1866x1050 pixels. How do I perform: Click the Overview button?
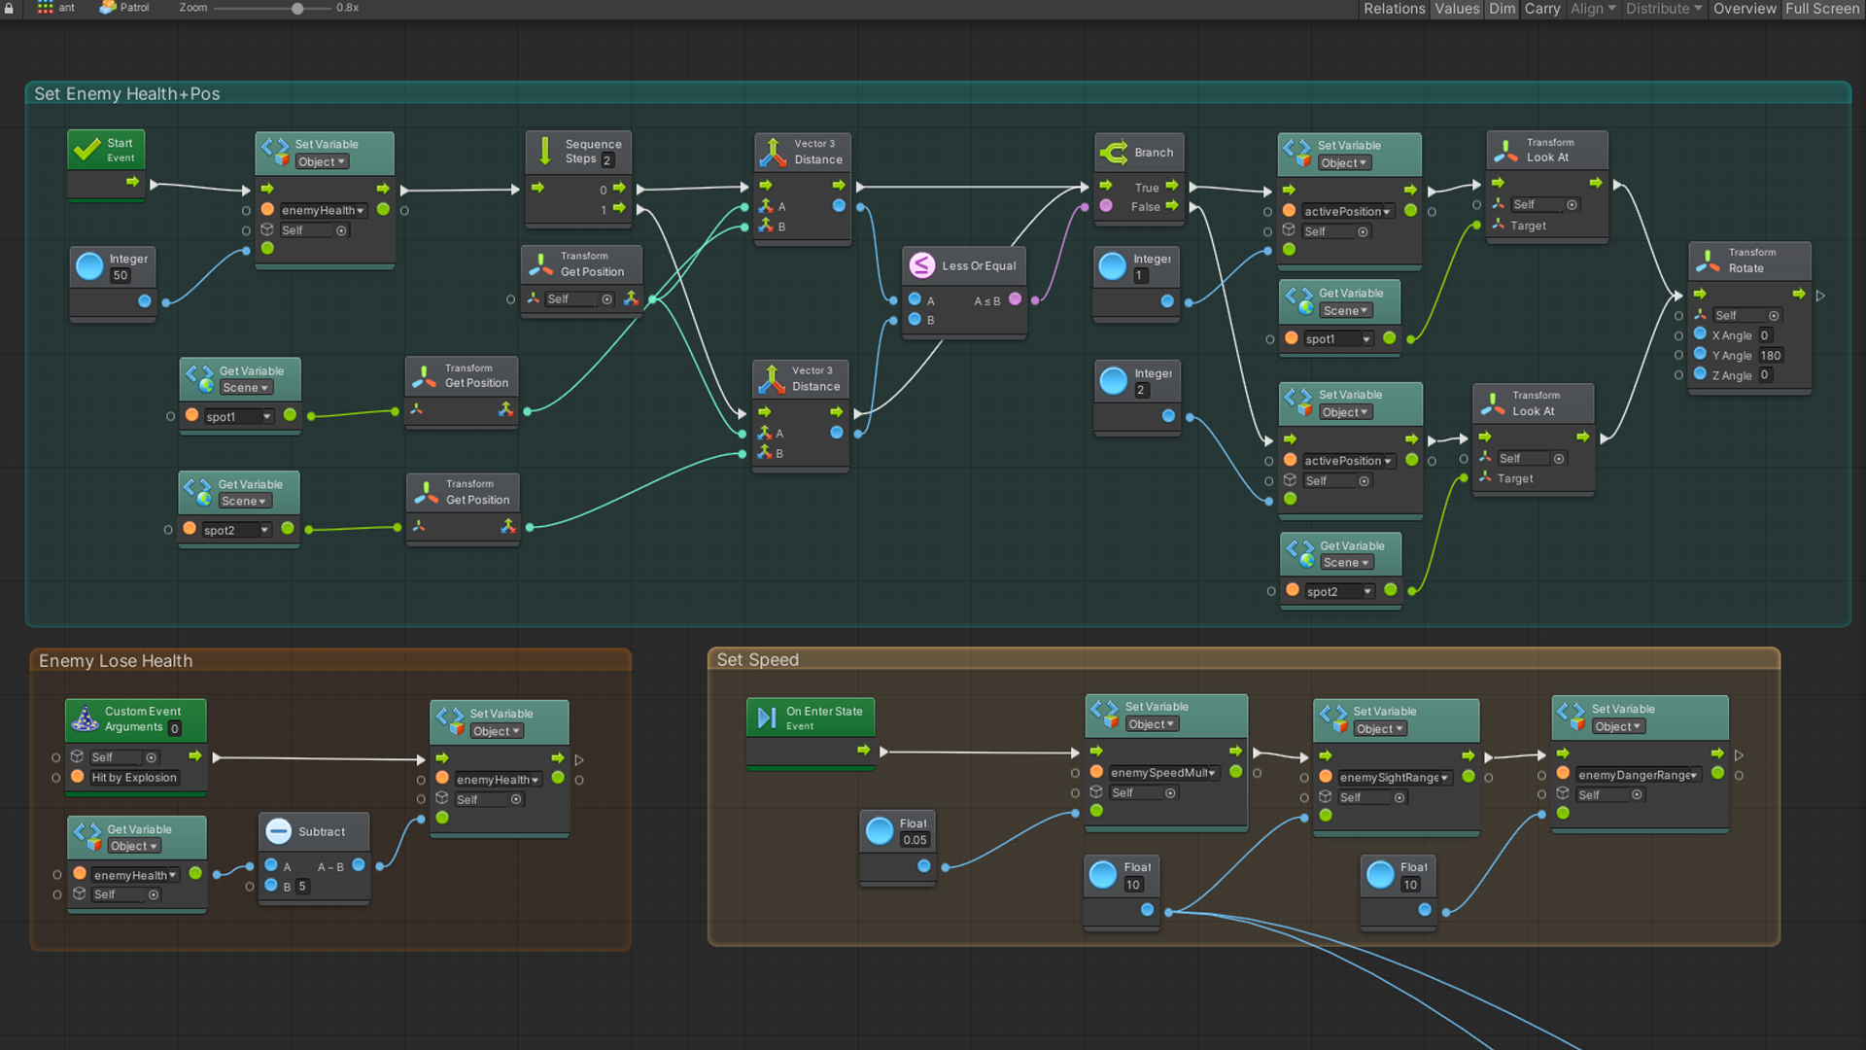tap(1744, 9)
